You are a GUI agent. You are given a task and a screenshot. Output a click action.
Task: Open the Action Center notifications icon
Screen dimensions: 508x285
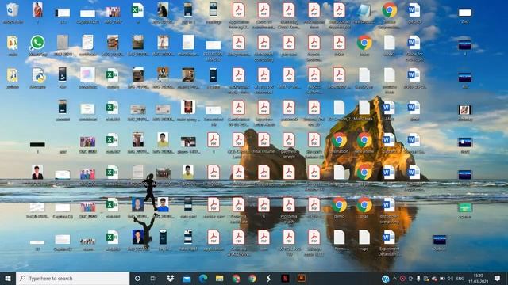(498, 278)
